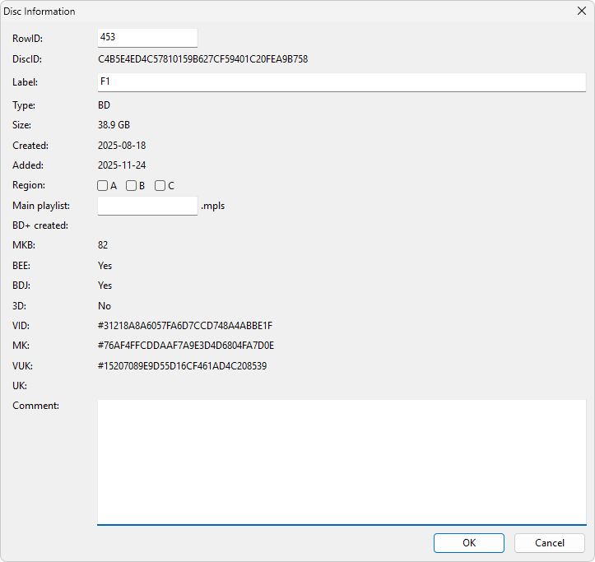
Task: Click the MKB value 82
Action: click(x=103, y=245)
